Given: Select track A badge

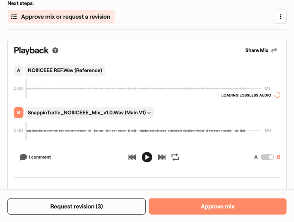Looking at the screenshot, I should pos(18,70).
